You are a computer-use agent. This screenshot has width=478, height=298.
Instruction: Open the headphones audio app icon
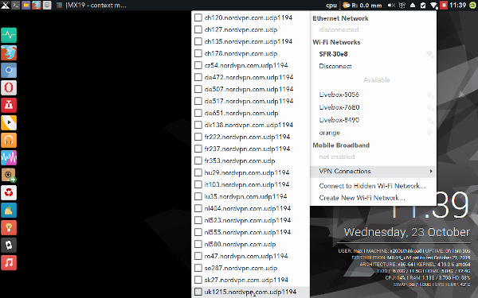coord(9,140)
